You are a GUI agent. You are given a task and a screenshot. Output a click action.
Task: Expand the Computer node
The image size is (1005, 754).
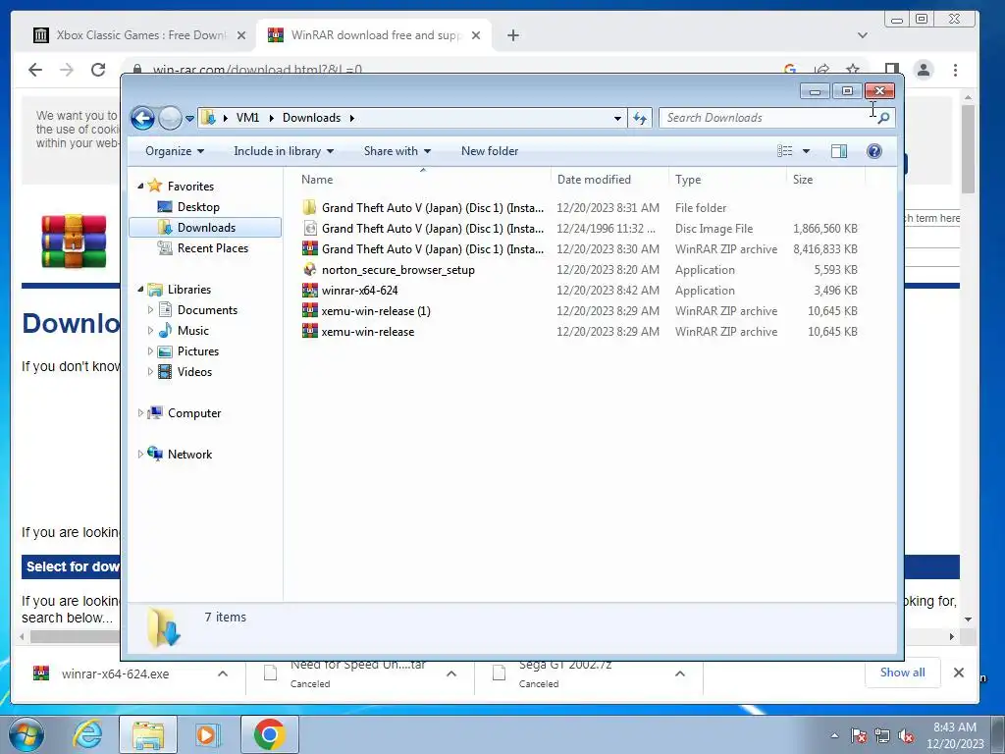140,413
